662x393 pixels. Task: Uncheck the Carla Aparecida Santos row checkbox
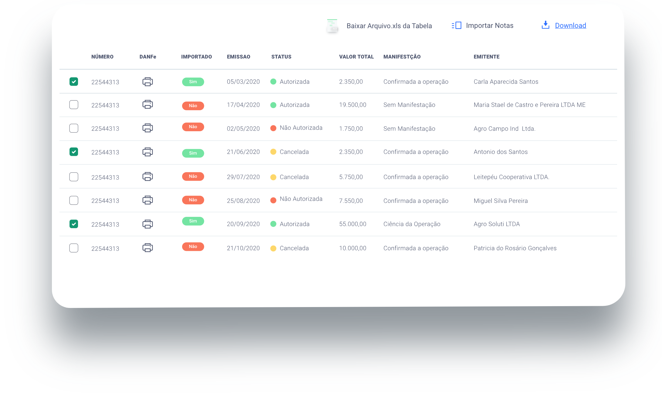click(x=74, y=81)
